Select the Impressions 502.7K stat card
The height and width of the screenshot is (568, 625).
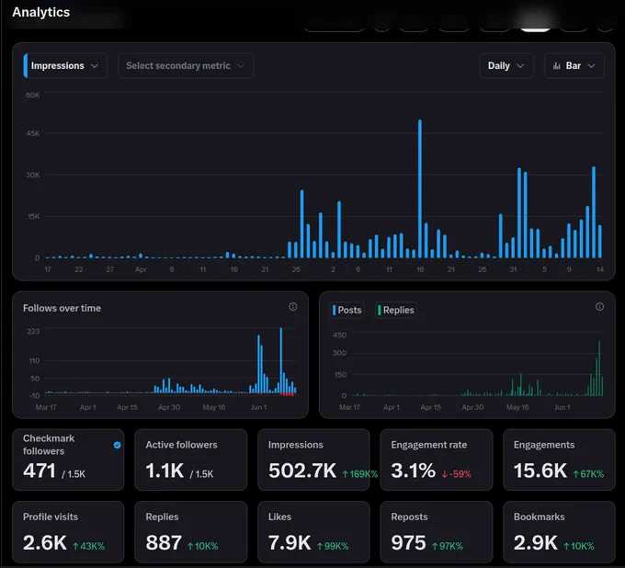[313, 460]
